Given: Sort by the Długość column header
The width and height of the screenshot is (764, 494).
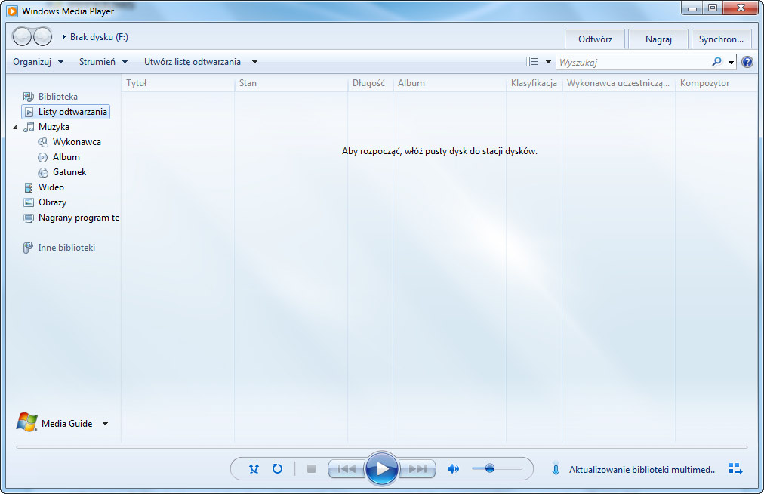Looking at the screenshot, I should coord(371,83).
